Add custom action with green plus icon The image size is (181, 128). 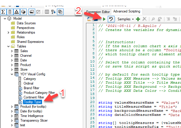[138, 19]
